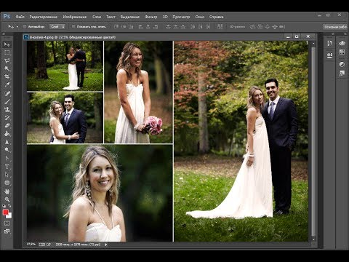Image resolution: width=349 pixels, height=262 pixels.
Task: Open the Swatches panel icon
Action: point(342,52)
